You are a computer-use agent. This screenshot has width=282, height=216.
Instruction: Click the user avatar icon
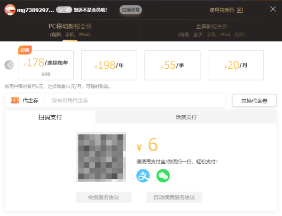(10, 9)
